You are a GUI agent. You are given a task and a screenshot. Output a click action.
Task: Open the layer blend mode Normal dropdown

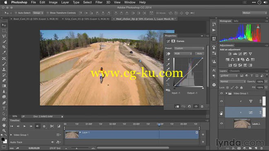pyautogui.click(x=232, y=81)
